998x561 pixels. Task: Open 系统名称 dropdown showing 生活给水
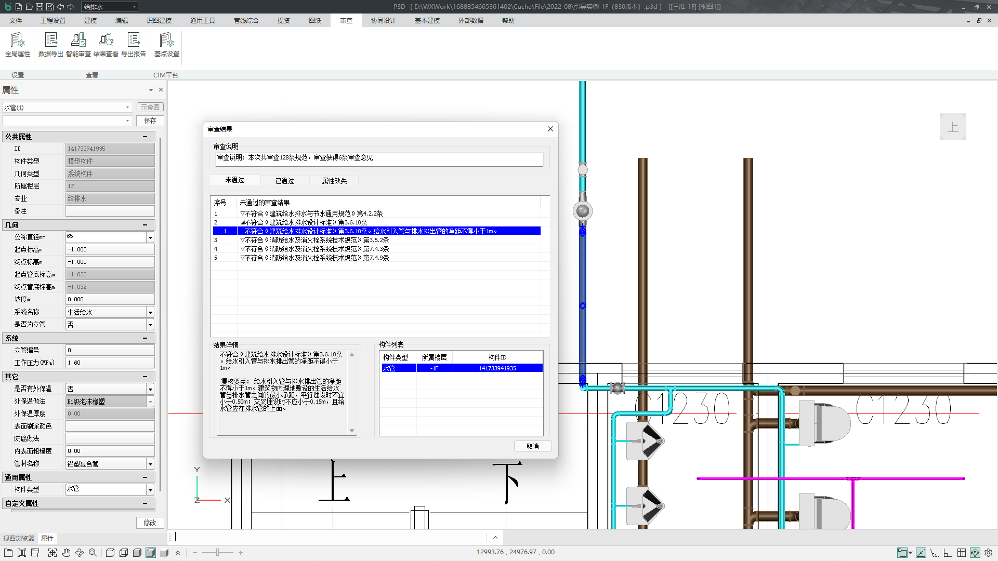pyautogui.click(x=150, y=312)
